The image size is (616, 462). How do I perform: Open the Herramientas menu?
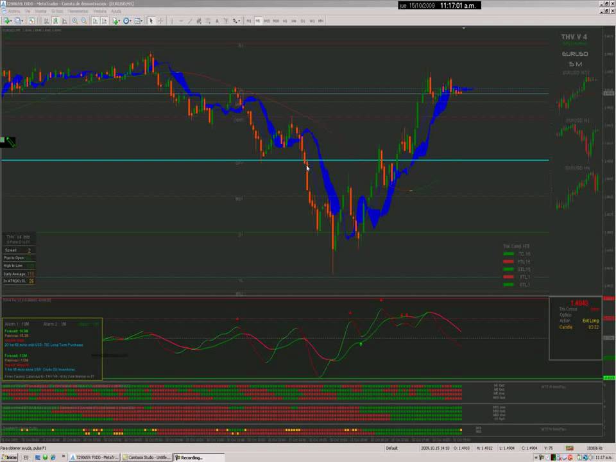tap(78, 11)
